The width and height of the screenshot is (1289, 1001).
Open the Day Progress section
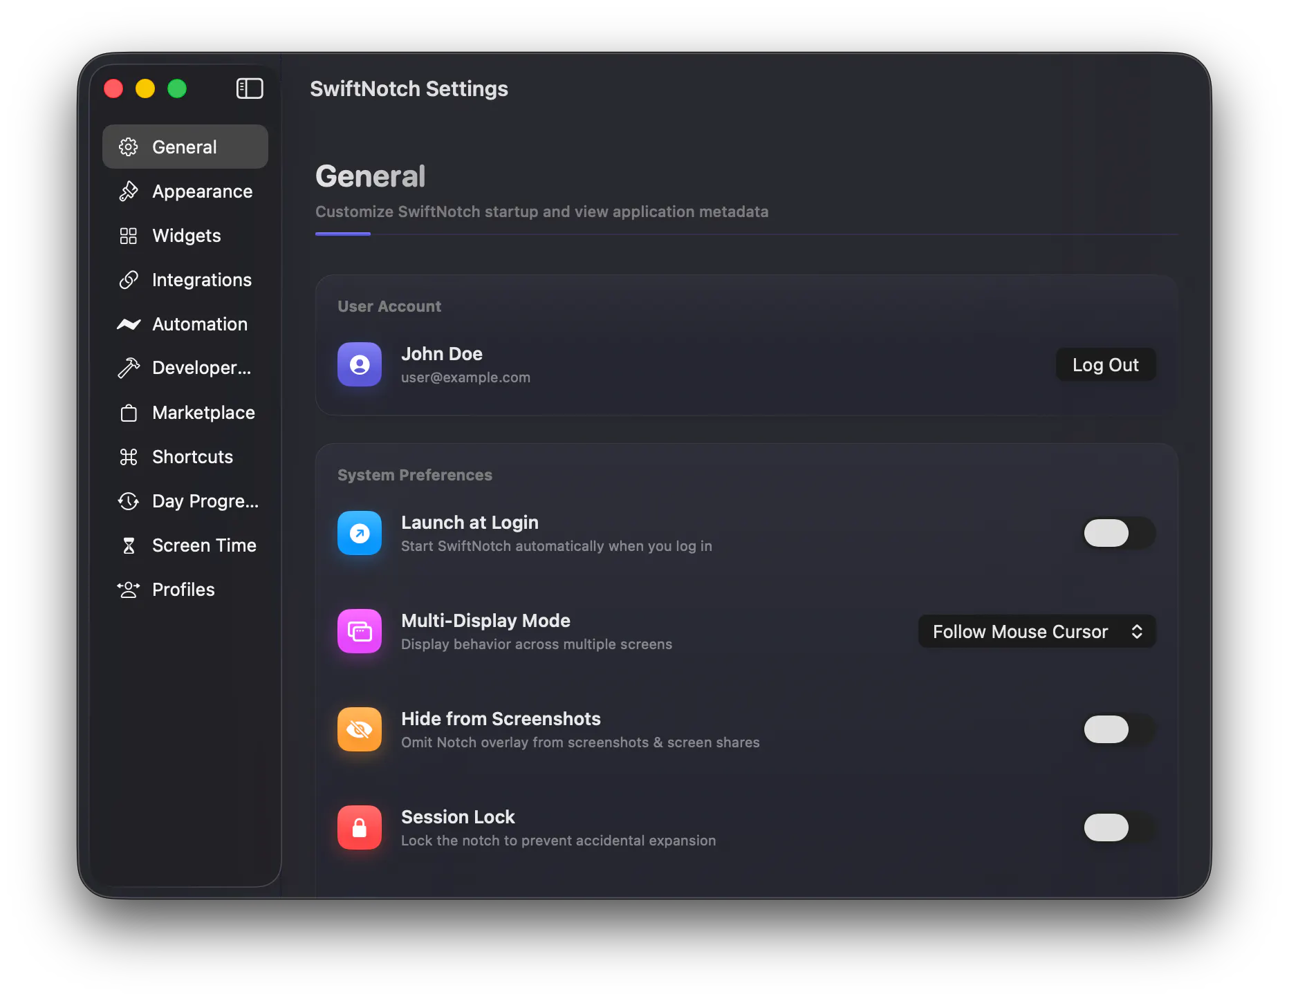coord(185,501)
